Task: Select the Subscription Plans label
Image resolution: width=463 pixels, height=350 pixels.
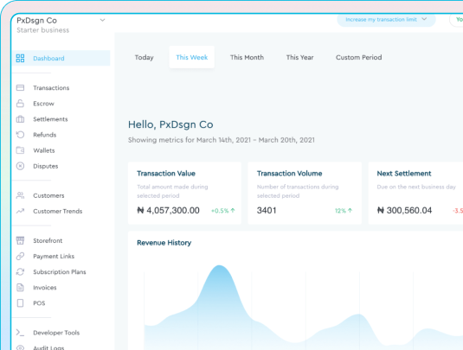Action: point(60,272)
